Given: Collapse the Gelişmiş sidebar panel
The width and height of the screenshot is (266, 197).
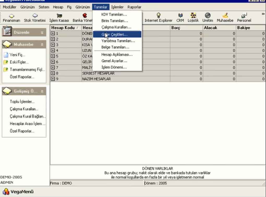Looking at the screenshot, I should click(42, 91).
